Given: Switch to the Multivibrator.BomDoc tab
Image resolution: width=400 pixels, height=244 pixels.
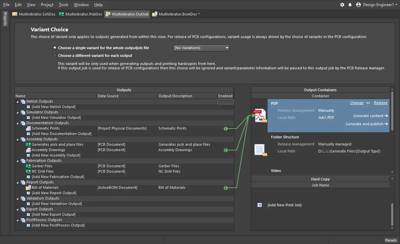Looking at the screenshot, I should coord(176,14).
